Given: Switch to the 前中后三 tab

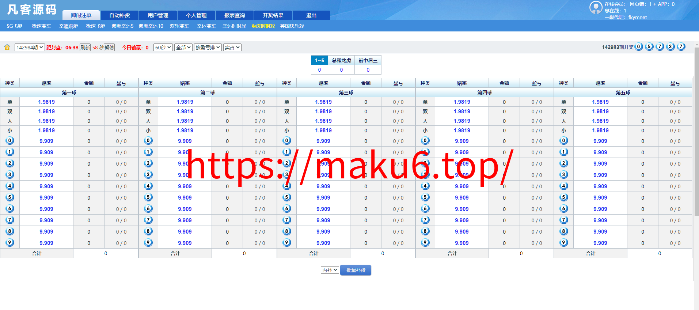Looking at the screenshot, I should pos(368,60).
